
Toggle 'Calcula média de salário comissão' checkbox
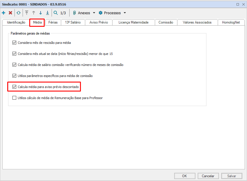[14, 65]
